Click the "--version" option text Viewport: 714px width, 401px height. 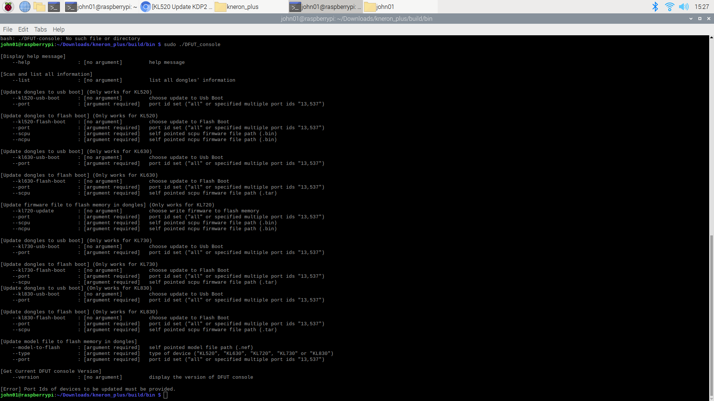tap(26, 377)
